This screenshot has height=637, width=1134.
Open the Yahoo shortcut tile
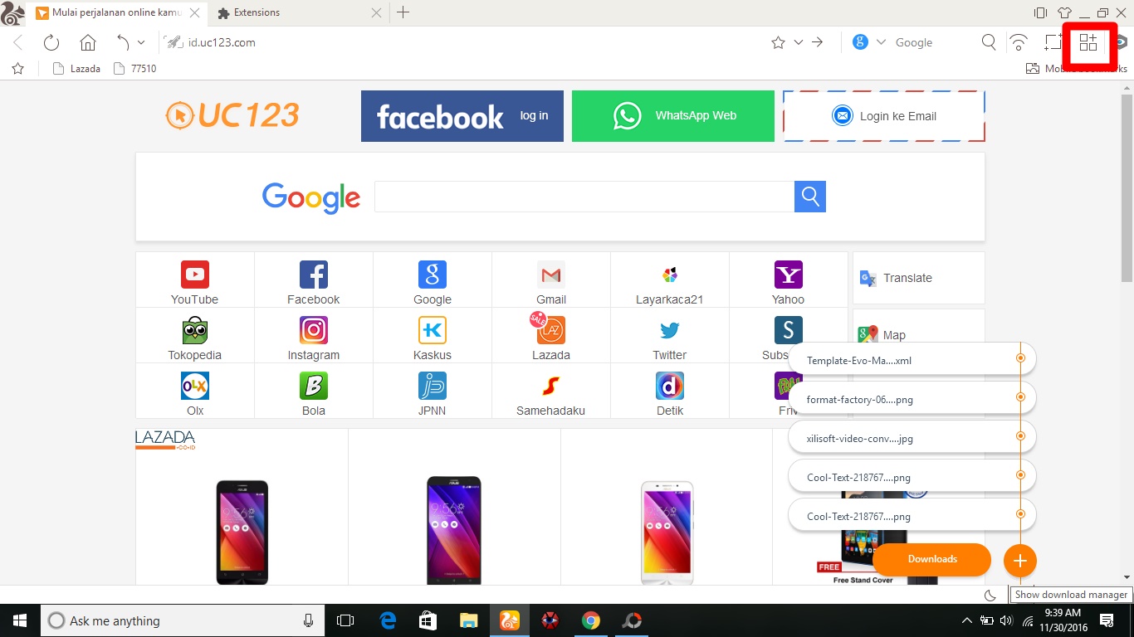[788, 281]
